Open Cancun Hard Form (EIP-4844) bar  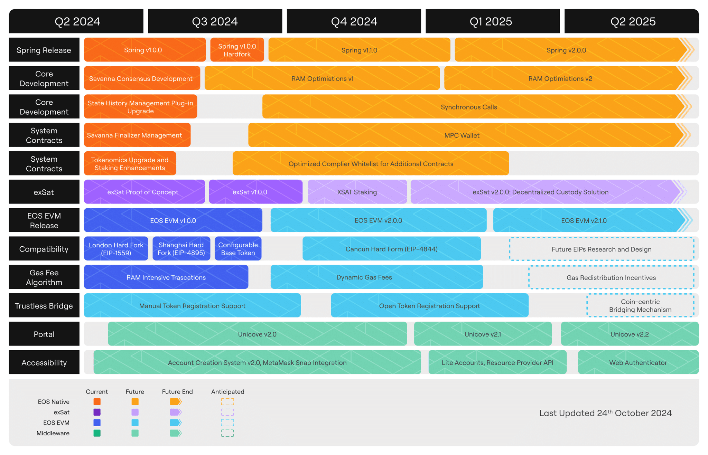click(392, 249)
